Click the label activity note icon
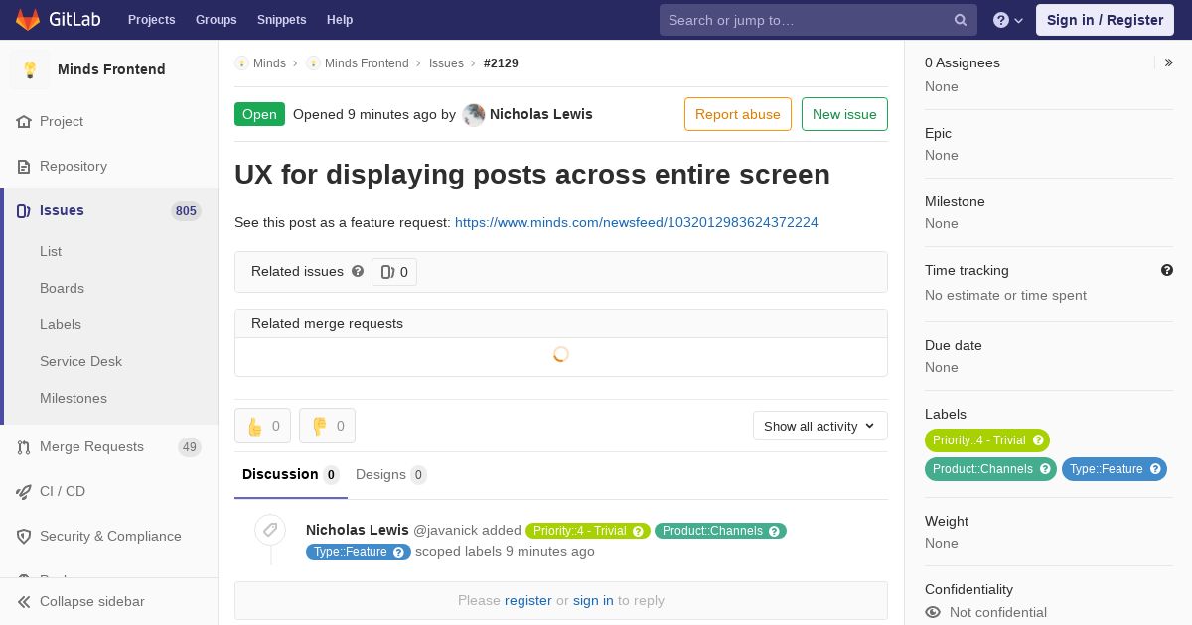Viewport: 1192px width, 625px height. tap(270, 530)
